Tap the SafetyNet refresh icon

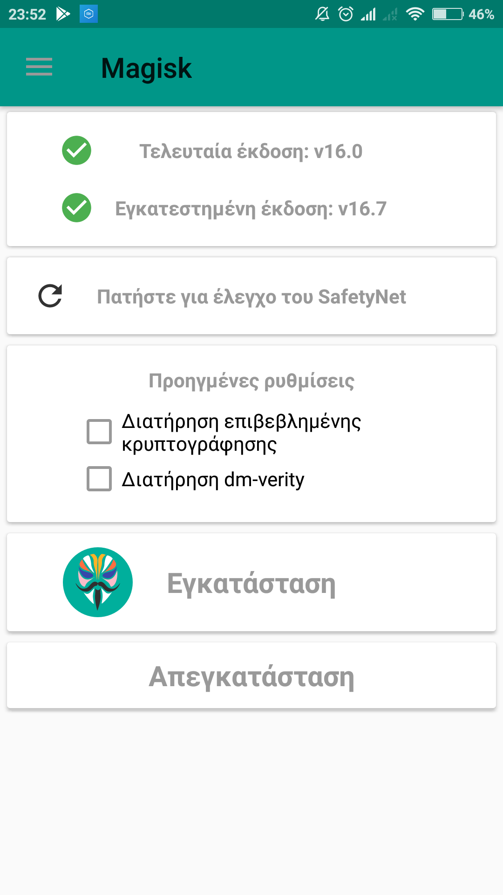(x=50, y=296)
